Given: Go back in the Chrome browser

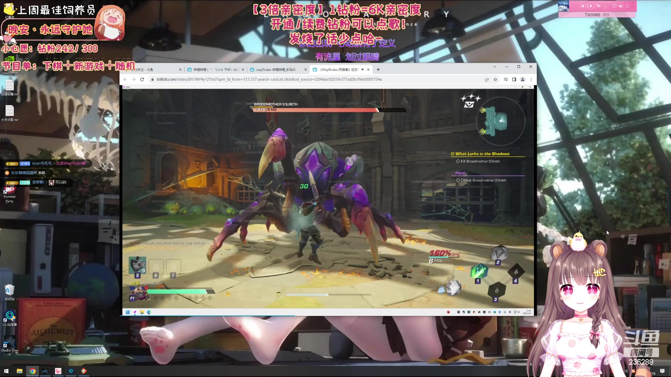Looking at the screenshot, I should click(x=125, y=80).
